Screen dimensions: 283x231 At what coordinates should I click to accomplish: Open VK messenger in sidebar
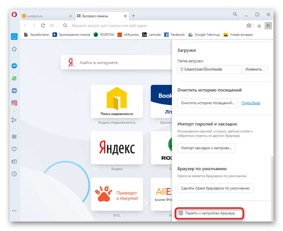(x=14, y=91)
